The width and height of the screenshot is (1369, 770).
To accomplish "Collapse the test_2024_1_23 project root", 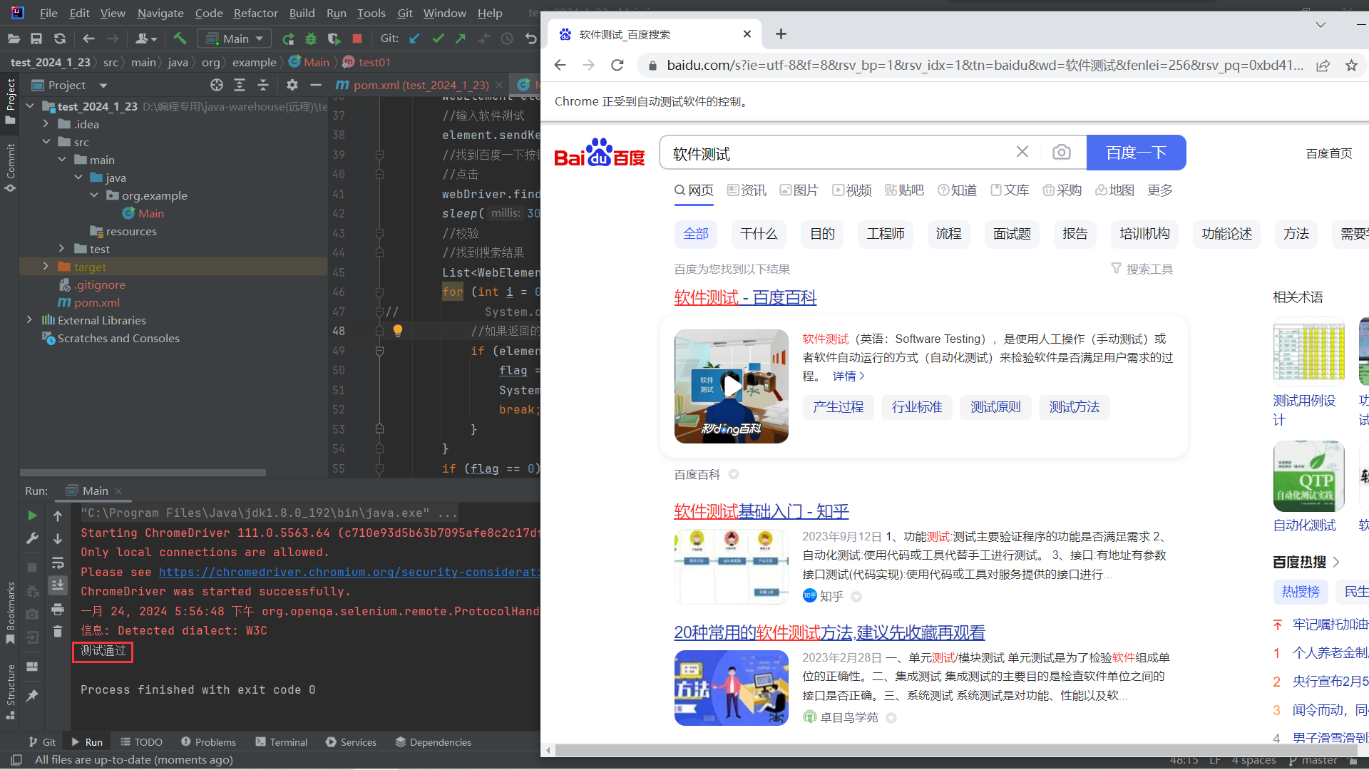I will point(30,106).
